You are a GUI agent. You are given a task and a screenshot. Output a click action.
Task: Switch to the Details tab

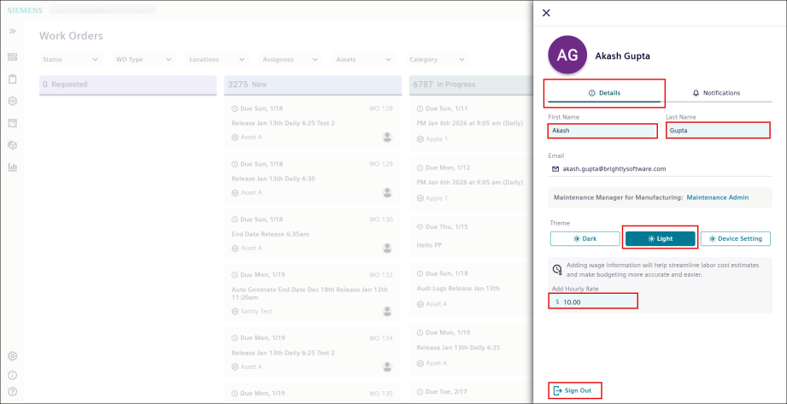[x=604, y=93]
